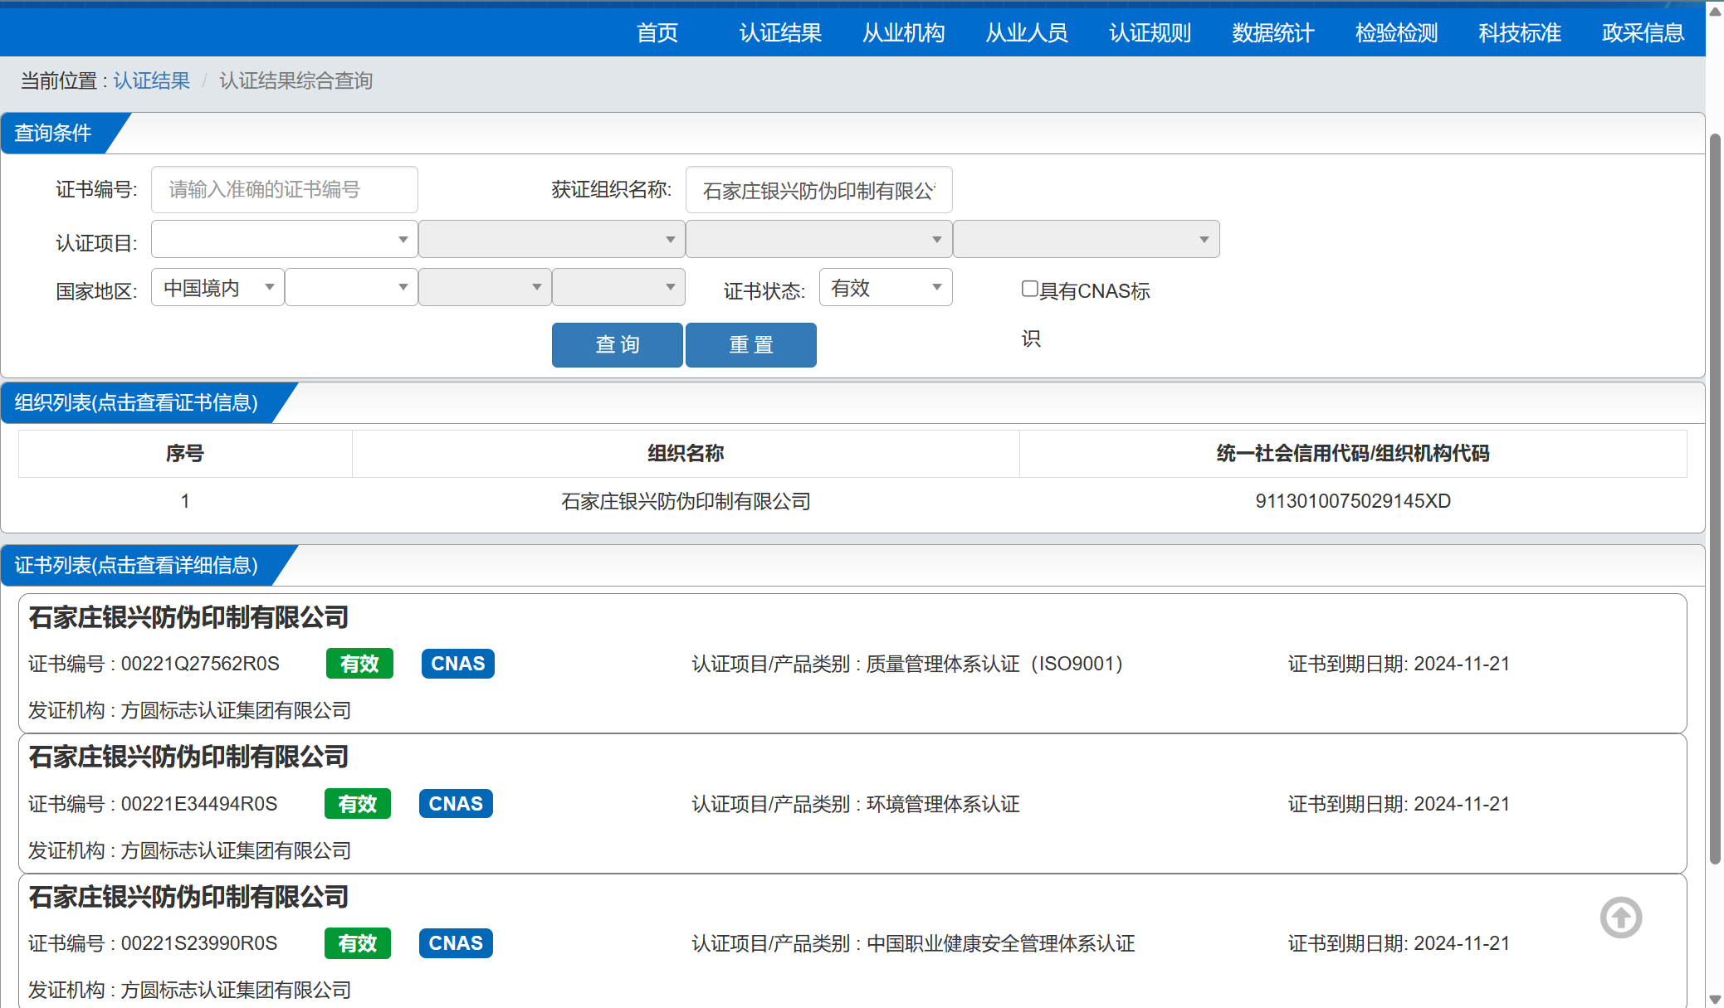This screenshot has height=1008, width=1724.
Task: Open the 政采信息 navigation menu
Action: point(1643,33)
